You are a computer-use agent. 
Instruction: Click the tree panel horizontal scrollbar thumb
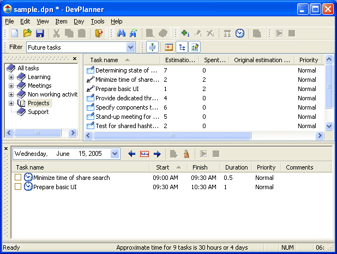(38, 133)
